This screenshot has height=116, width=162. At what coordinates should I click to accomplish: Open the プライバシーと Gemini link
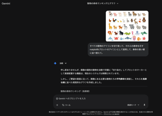click(x=111, y=114)
